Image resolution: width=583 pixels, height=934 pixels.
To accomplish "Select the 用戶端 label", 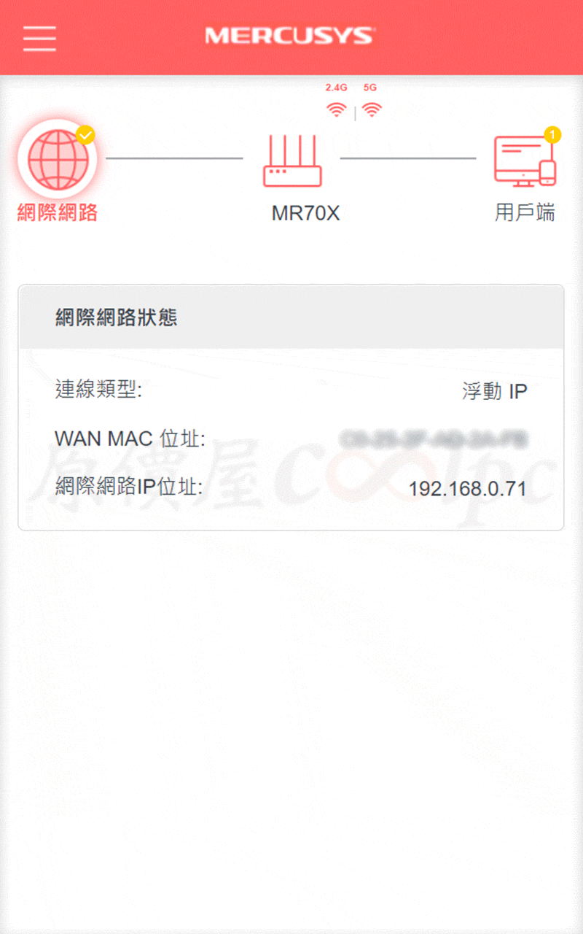I will [x=525, y=212].
